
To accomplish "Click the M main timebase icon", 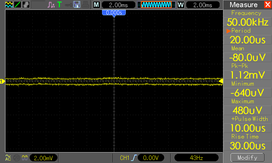I will [x=97, y=5].
